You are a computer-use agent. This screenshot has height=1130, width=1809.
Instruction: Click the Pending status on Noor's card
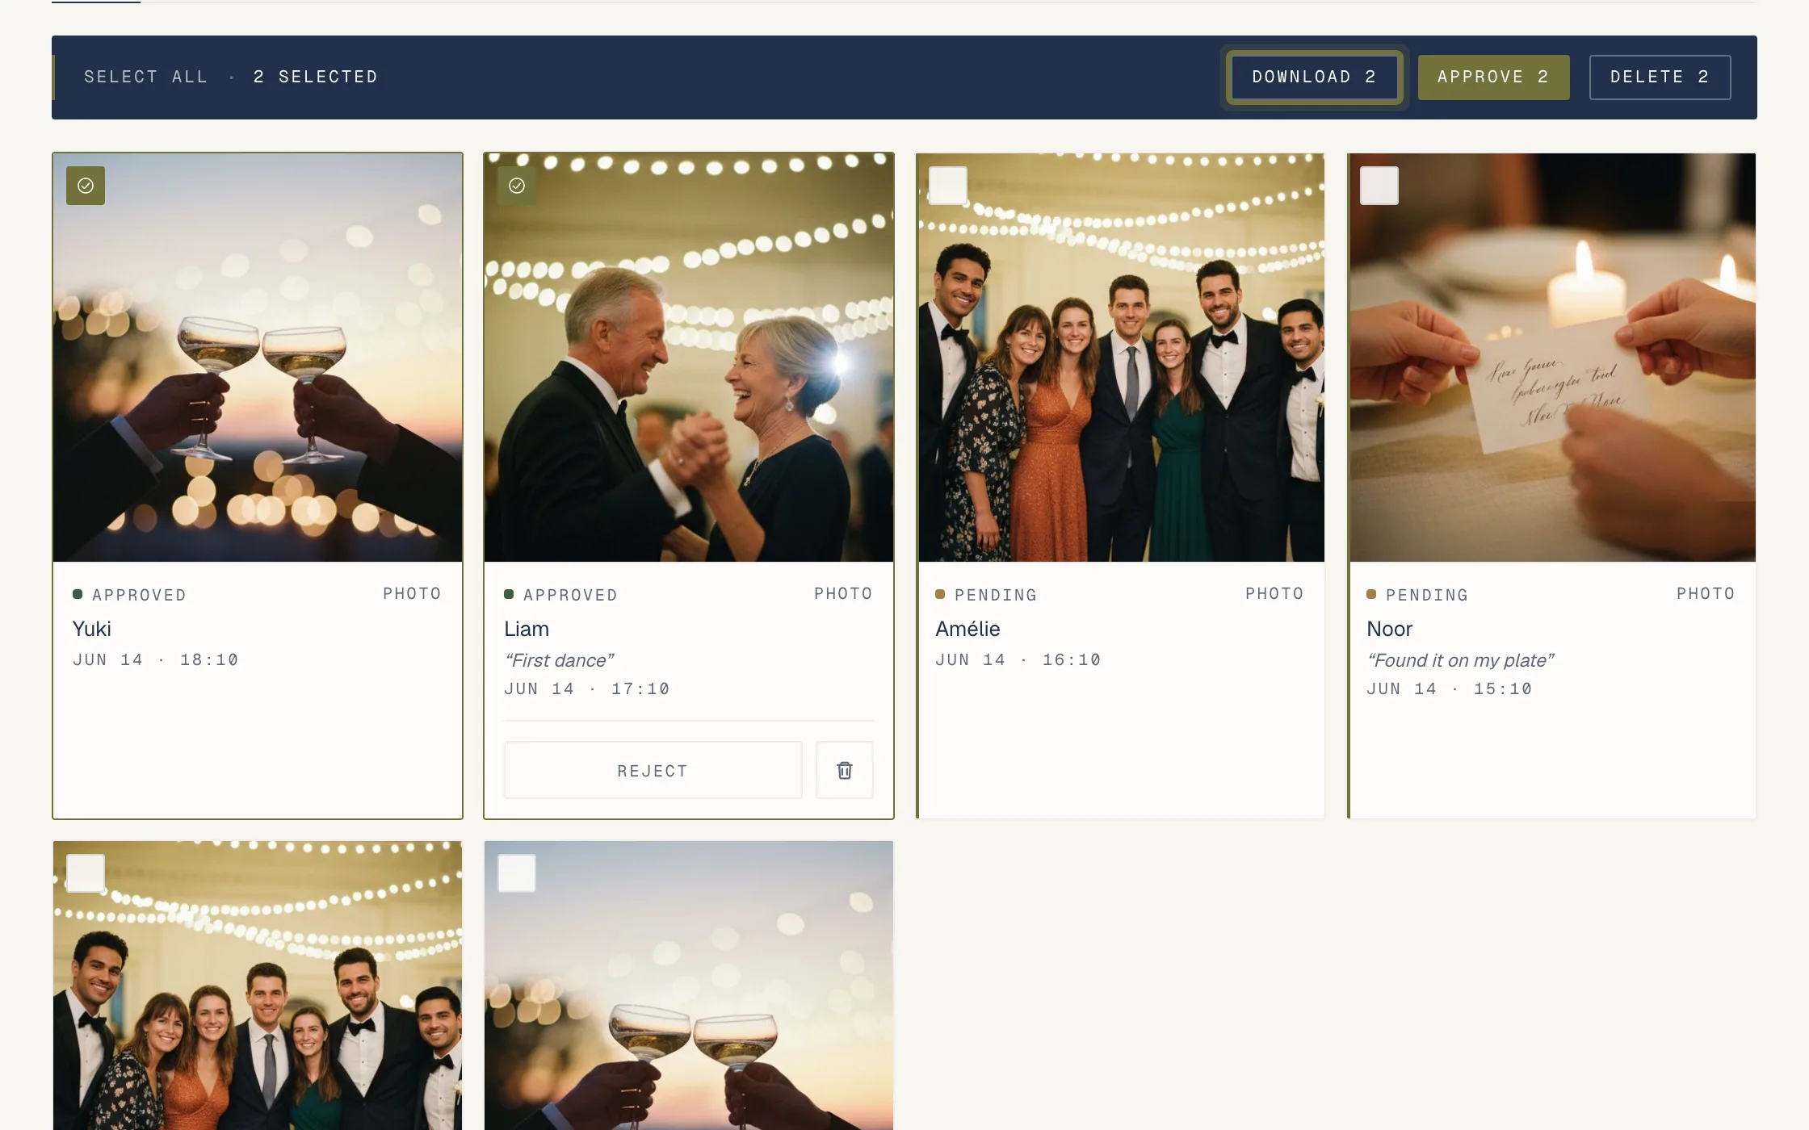(x=1417, y=595)
